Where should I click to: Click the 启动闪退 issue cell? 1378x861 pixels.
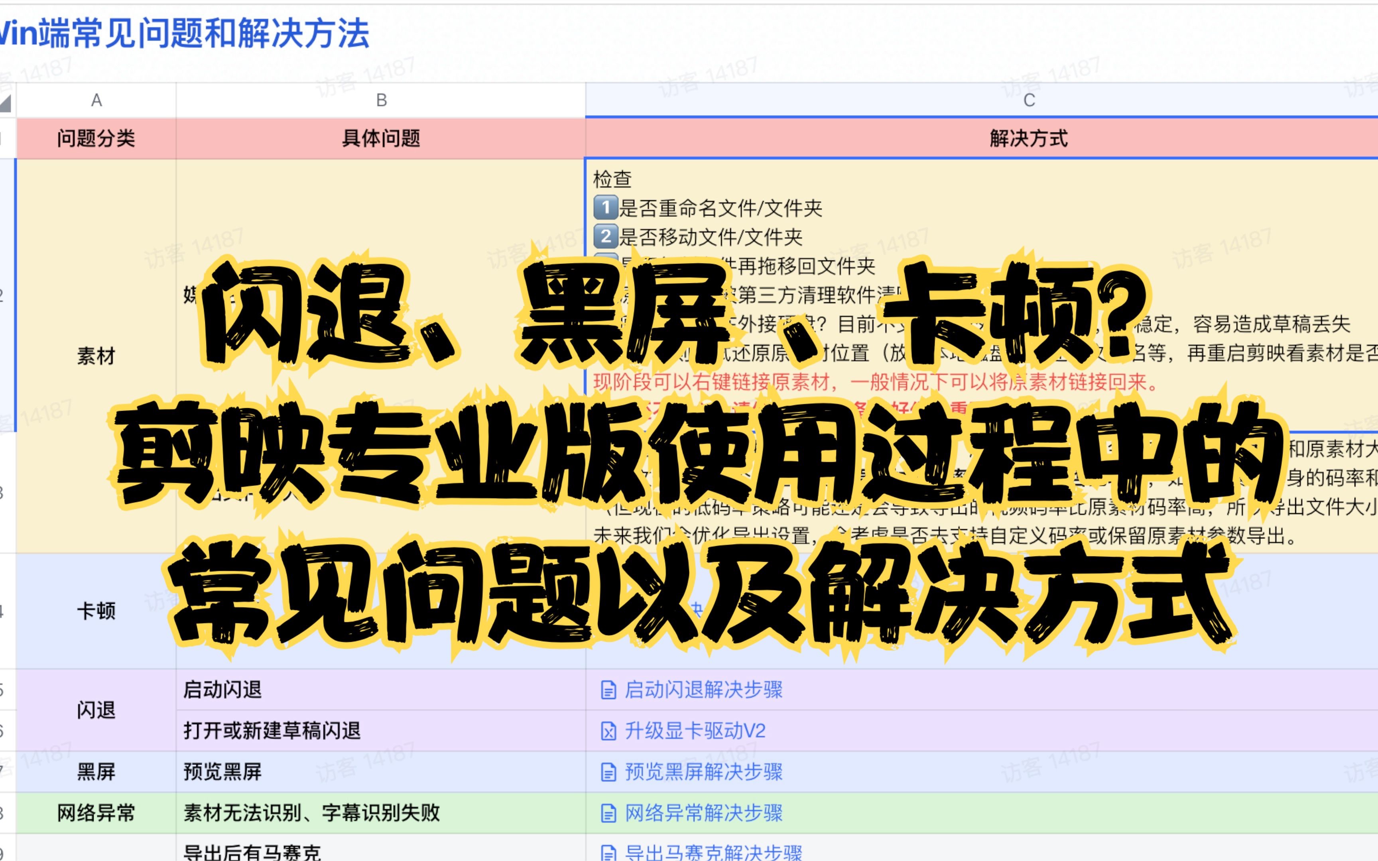pos(381,690)
